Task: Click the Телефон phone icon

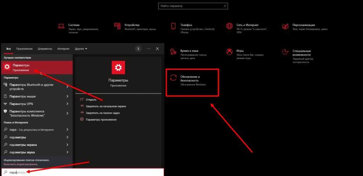Action: coord(173,26)
